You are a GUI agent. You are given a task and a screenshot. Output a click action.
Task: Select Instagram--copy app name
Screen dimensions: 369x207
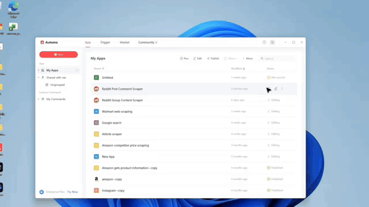pos(113,190)
